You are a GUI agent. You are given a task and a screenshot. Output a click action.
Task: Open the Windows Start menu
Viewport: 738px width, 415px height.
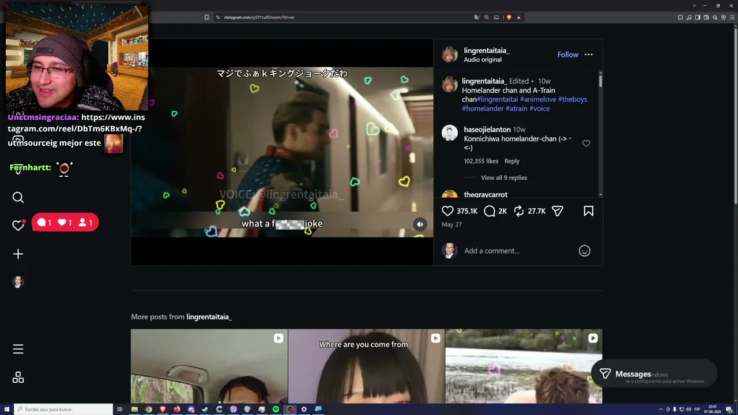pos(6,409)
